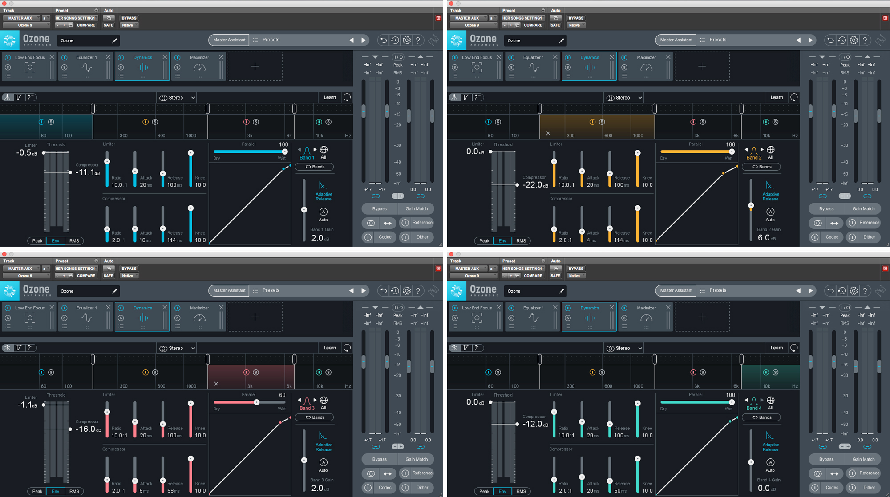Solo the orange band 2 in the Band 2 window
The image size is (890, 497).
click(602, 122)
